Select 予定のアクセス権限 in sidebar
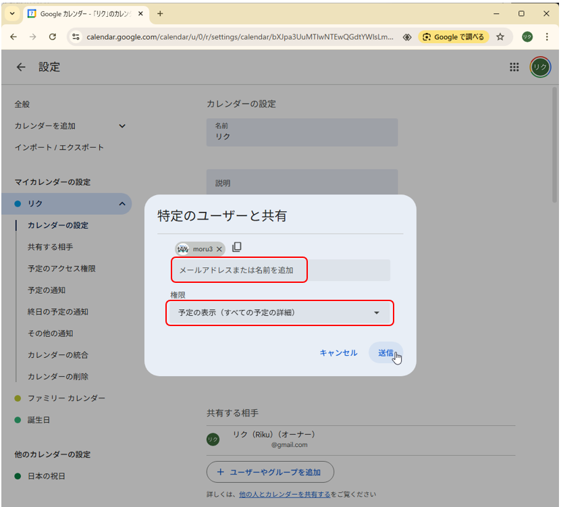 61,269
